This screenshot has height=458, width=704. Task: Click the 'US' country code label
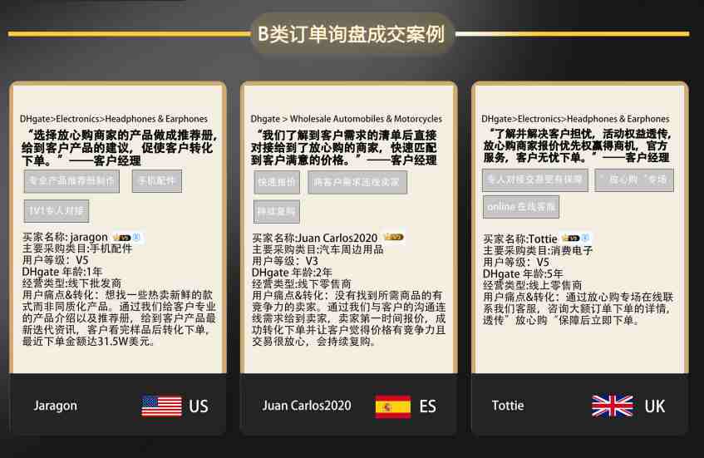tap(199, 406)
